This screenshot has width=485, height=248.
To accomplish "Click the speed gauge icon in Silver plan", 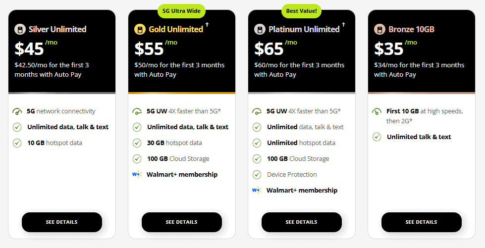I will click(17, 111).
